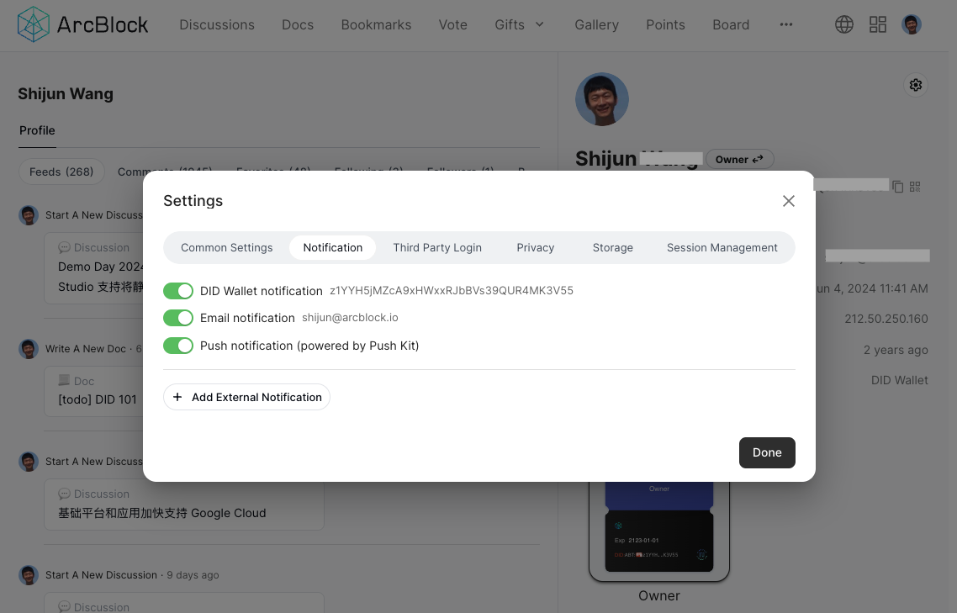This screenshot has height=613, width=957.
Task: Turn off Email notification switch
Action: pos(178,318)
